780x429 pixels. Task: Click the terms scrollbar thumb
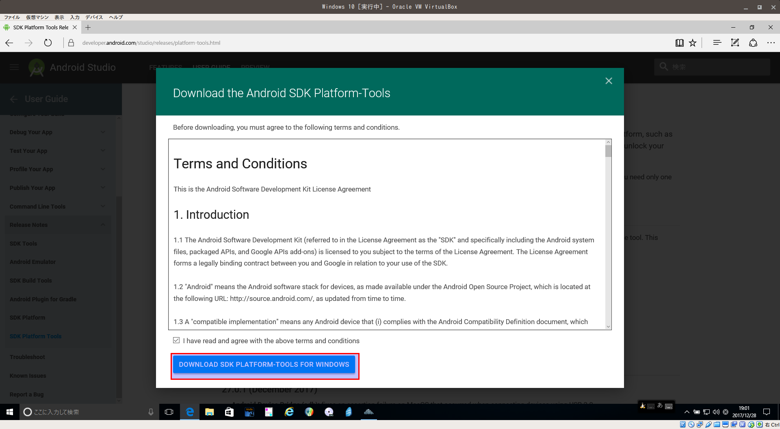pos(608,151)
